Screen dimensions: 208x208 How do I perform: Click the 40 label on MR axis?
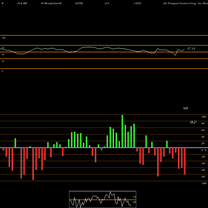203,137
